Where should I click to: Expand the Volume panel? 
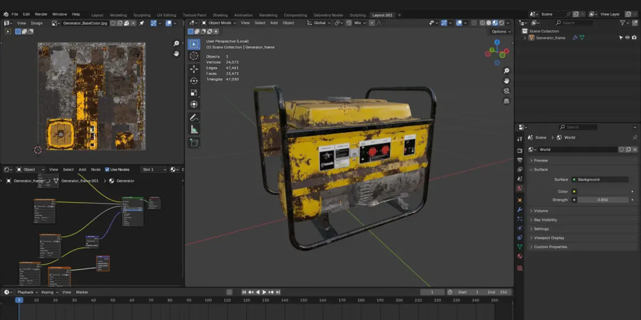point(541,211)
